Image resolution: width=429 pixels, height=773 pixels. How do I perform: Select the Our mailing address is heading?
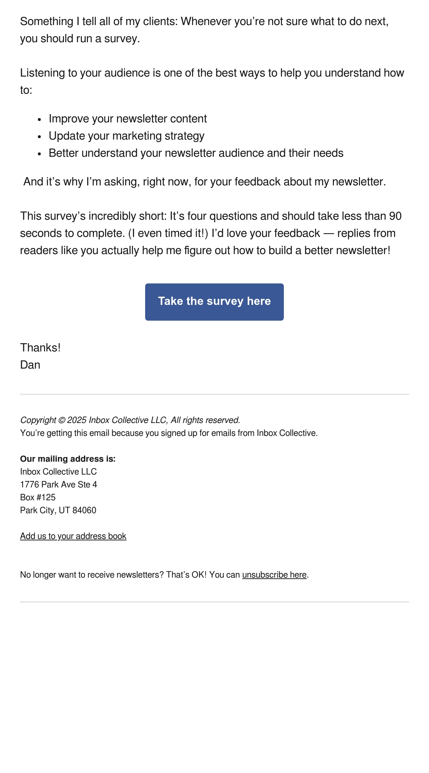point(68,458)
